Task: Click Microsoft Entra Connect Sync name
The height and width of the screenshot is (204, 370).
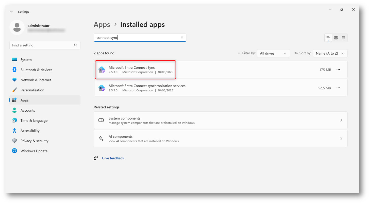Action: point(132,67)
